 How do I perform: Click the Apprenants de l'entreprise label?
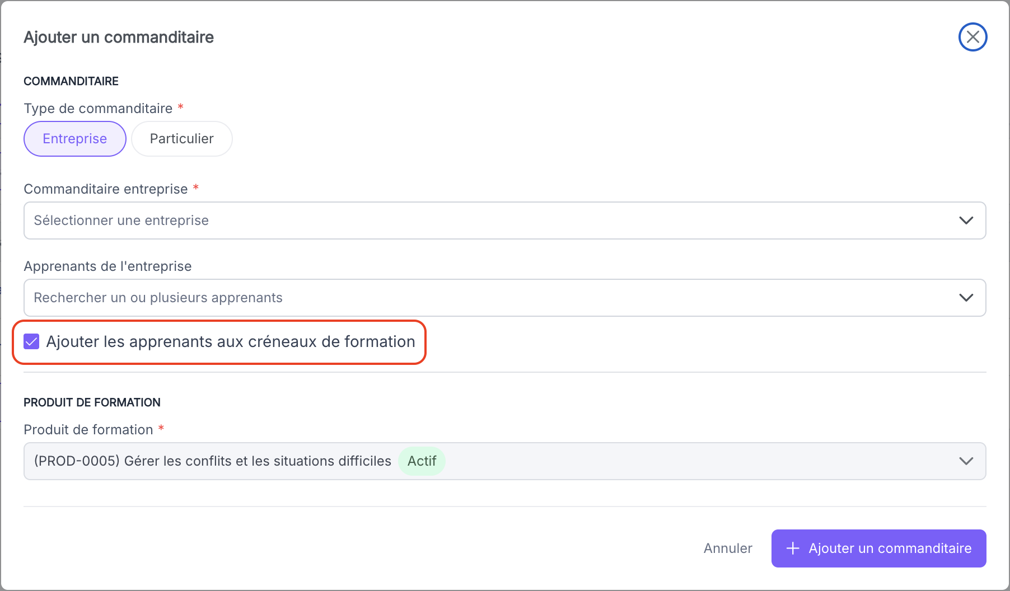click(107, 266)
